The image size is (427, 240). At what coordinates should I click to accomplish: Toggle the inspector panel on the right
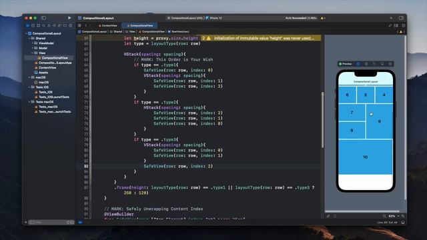tap(401, 18)
